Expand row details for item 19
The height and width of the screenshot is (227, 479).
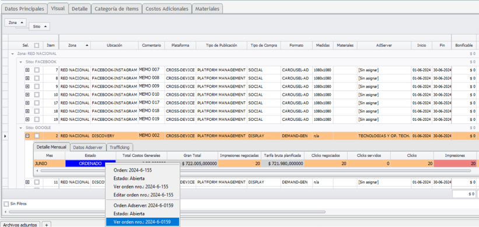pyautogui.click(x=27, y=120)
